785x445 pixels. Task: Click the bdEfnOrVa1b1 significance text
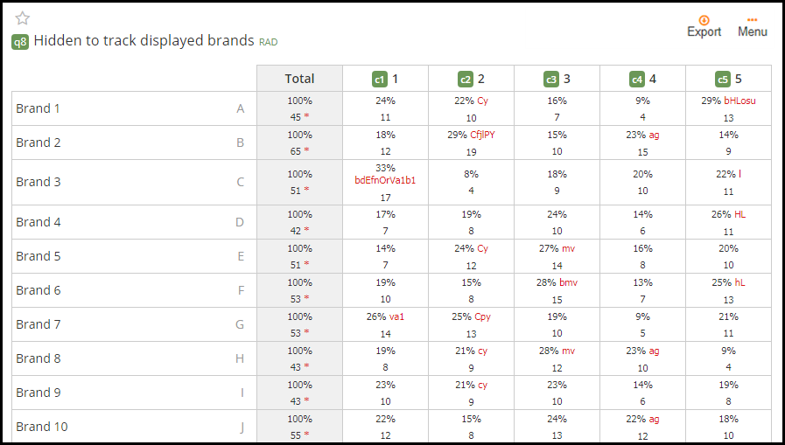point(385,180)
